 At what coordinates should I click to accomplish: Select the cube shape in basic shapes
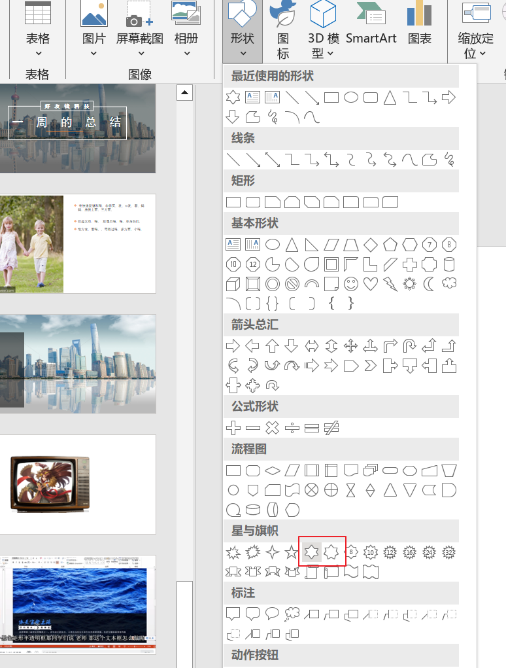click(233, 284)
